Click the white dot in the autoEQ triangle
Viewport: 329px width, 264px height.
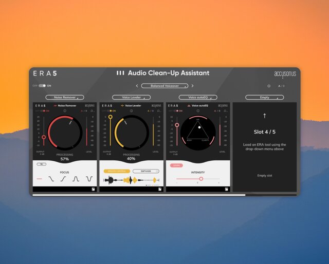199,127
